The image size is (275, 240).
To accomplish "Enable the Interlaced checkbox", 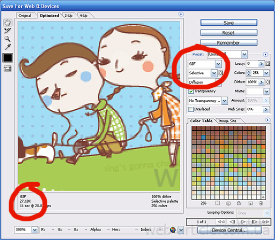I will pos(191,109).
